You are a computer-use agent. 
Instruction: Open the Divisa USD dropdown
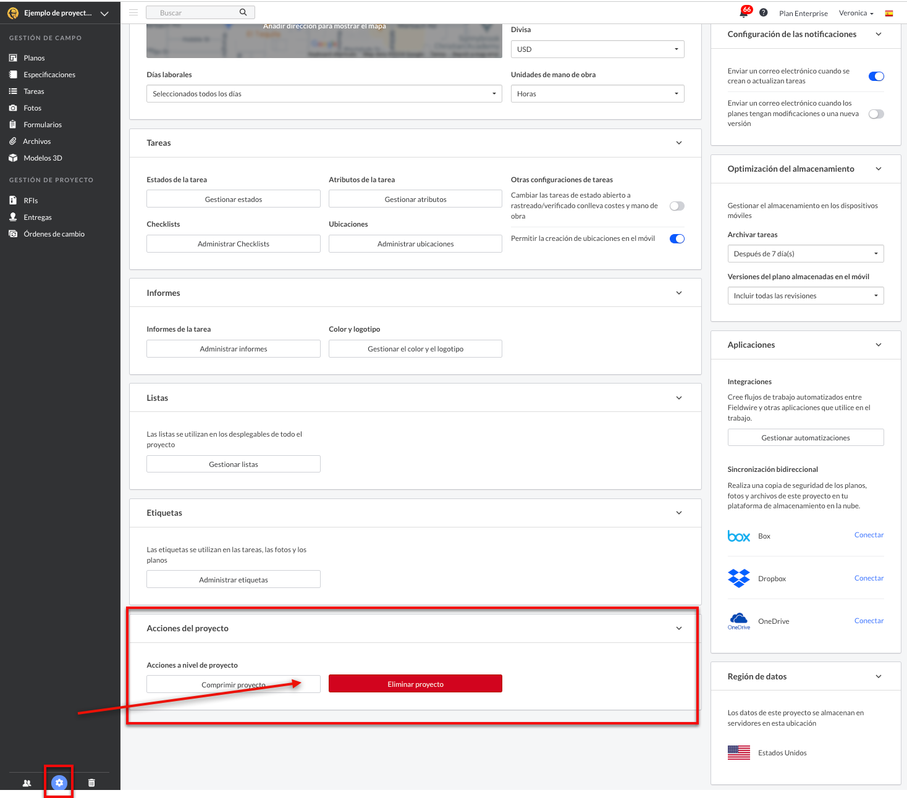597,49
